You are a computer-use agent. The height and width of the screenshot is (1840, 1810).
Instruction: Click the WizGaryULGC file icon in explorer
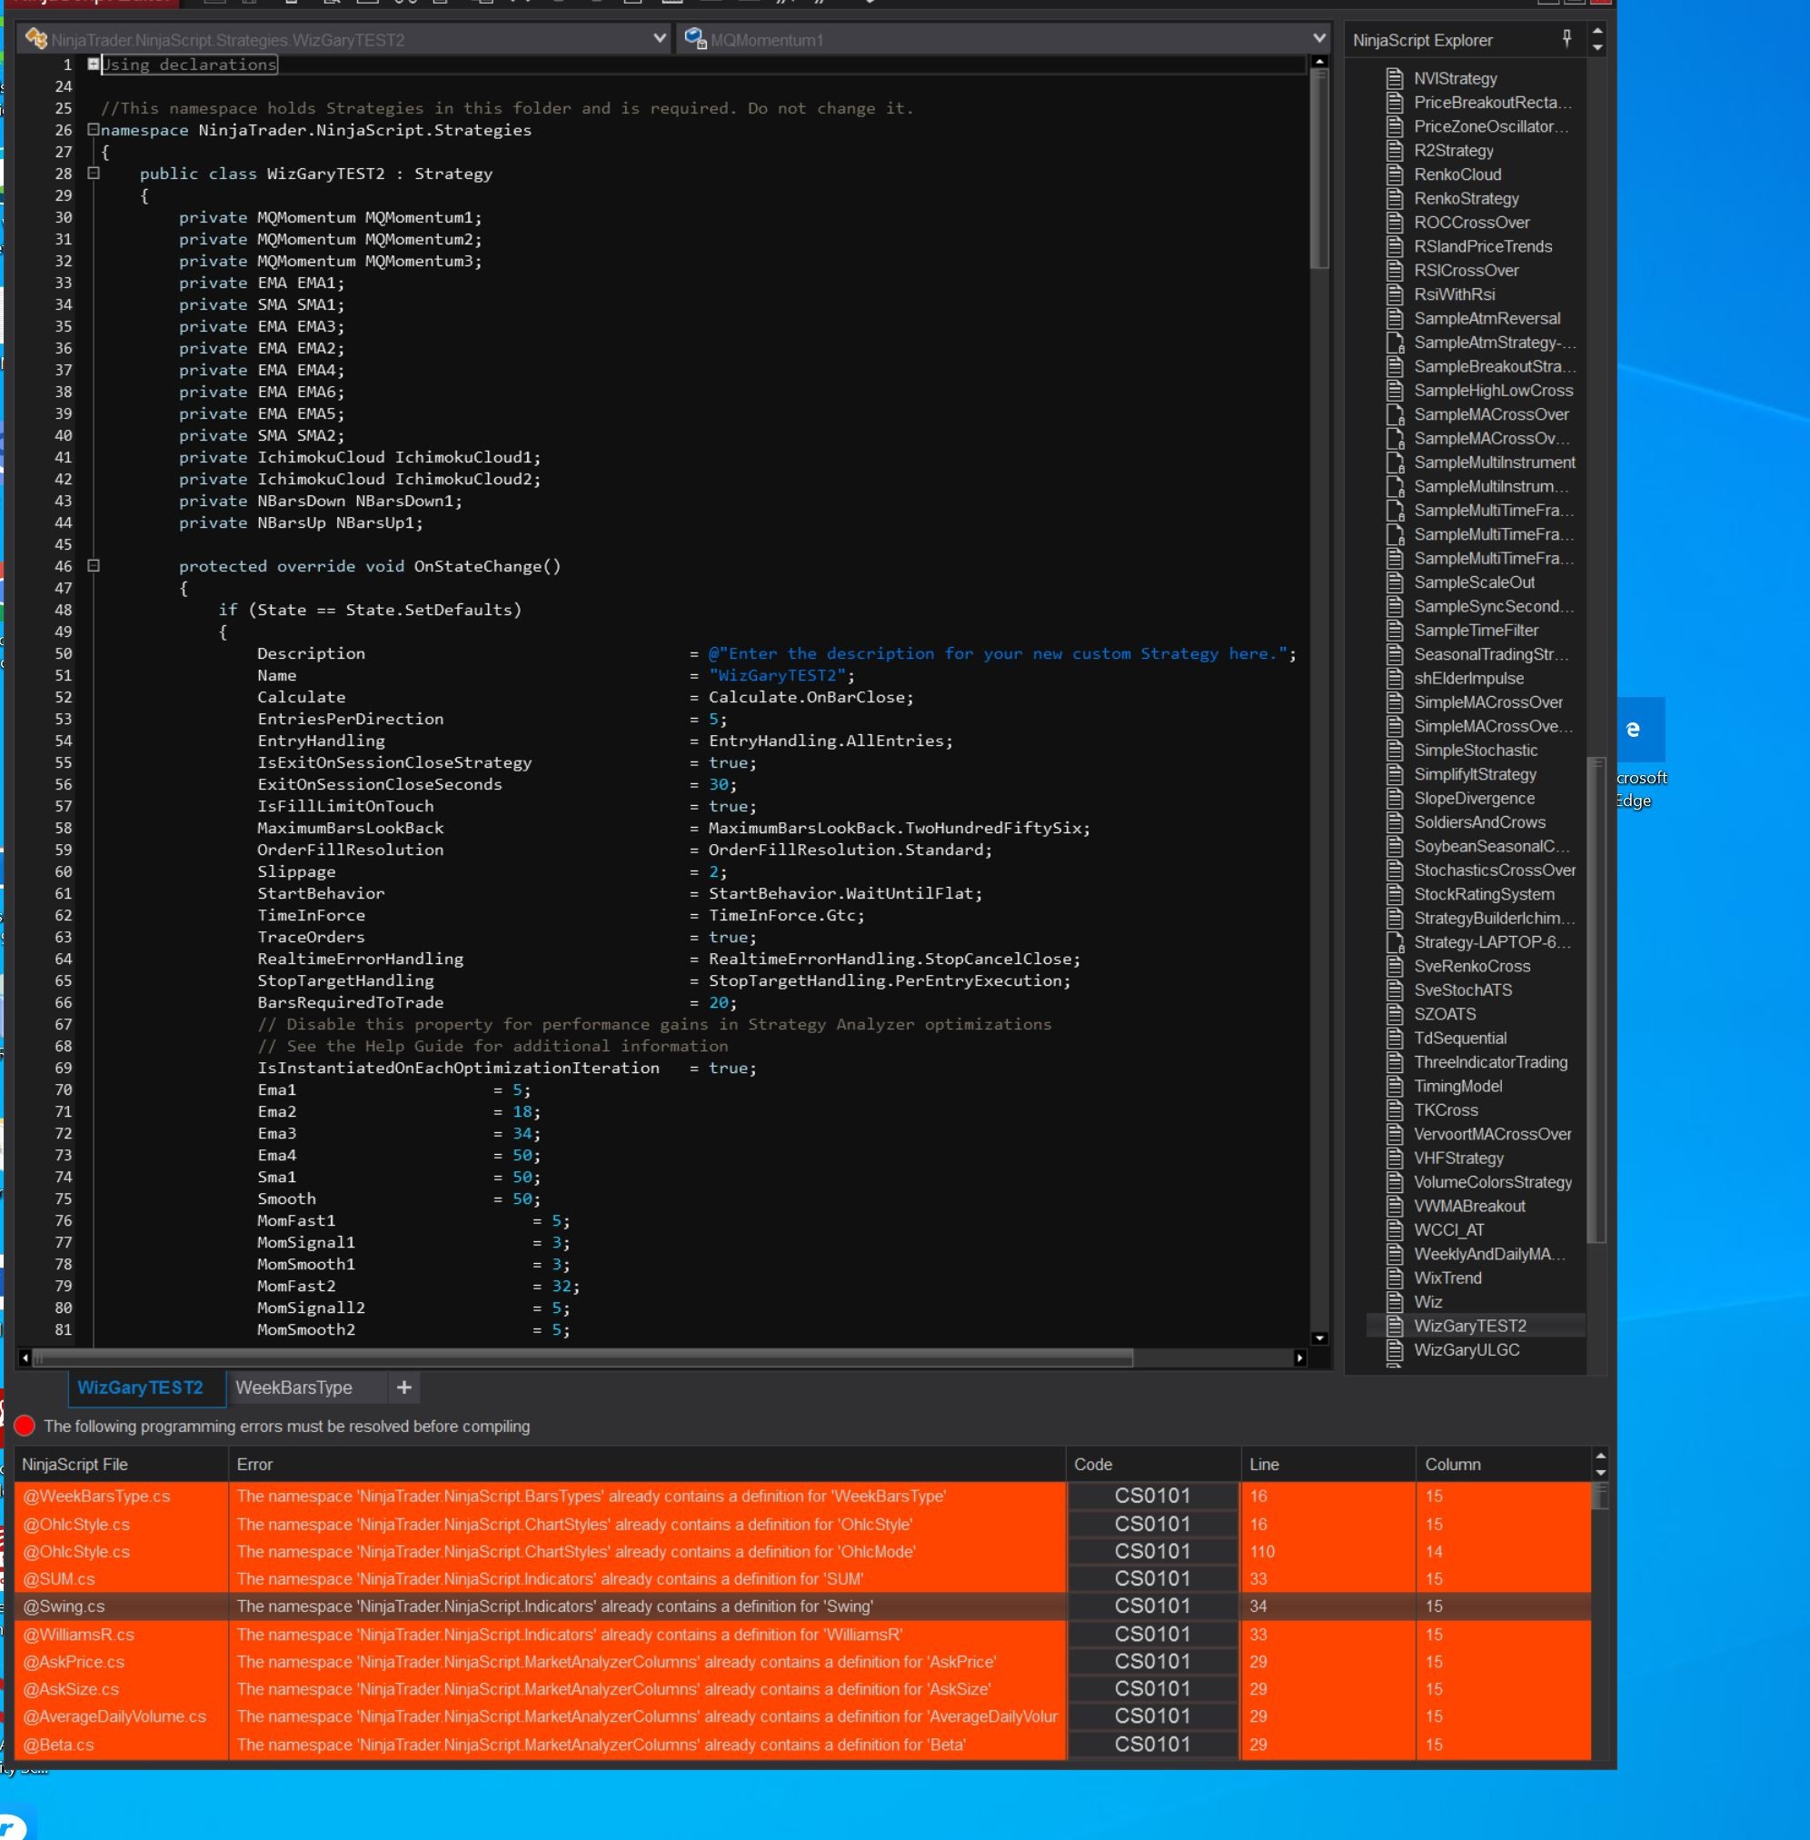(1395, 1349)
